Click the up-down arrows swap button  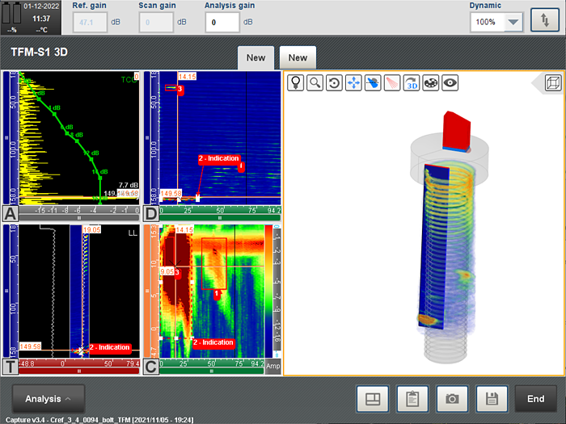click(543, 22)
